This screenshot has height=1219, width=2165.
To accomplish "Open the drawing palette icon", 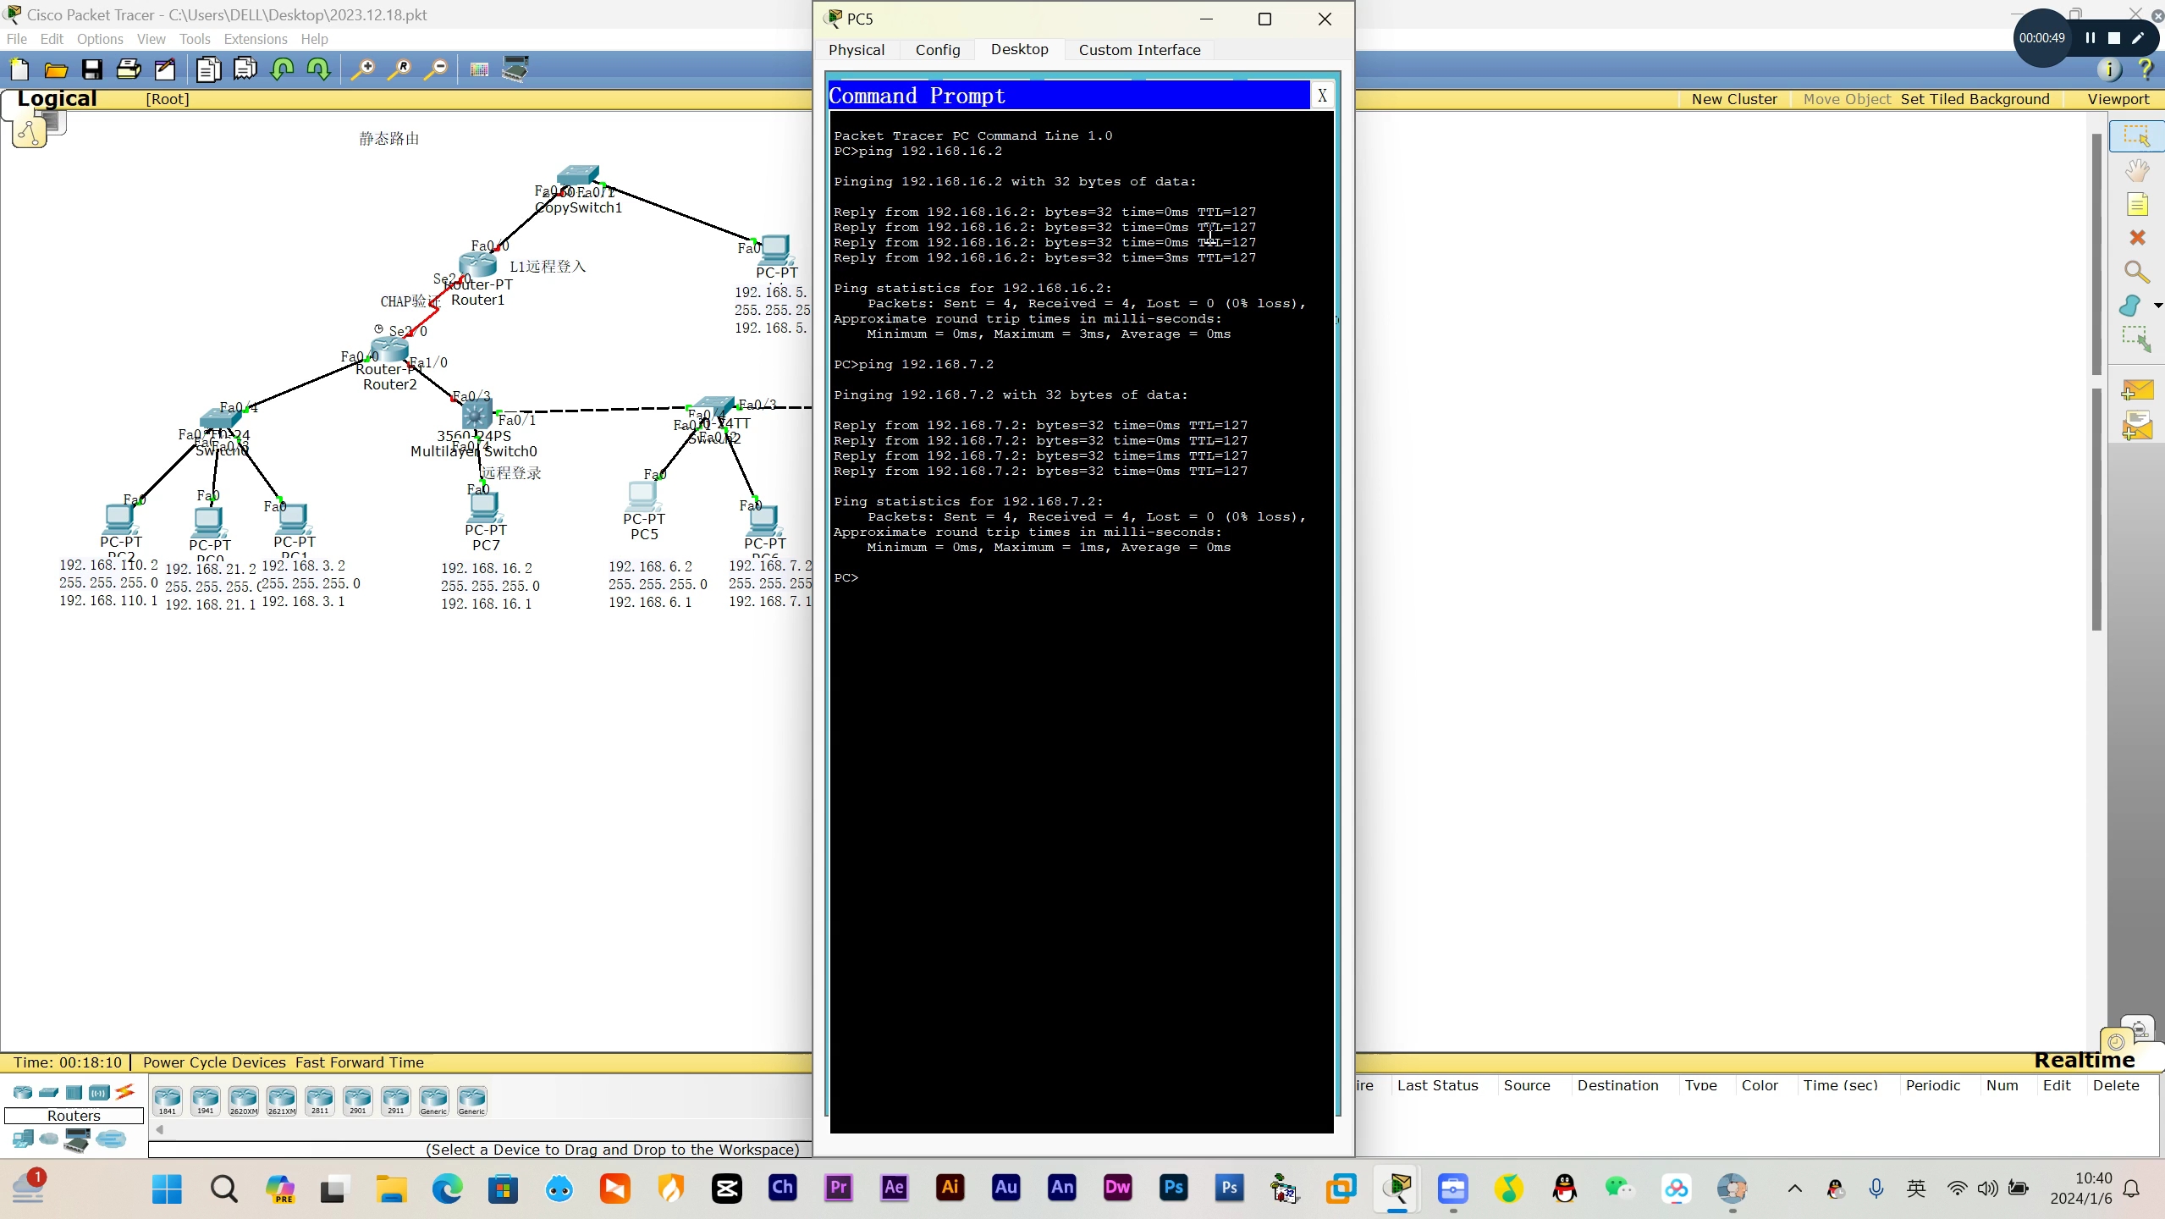I will [479, 69].
